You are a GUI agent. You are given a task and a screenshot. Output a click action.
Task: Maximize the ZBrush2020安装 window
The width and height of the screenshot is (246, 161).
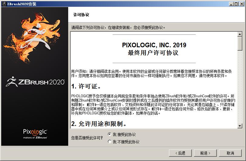236,4
